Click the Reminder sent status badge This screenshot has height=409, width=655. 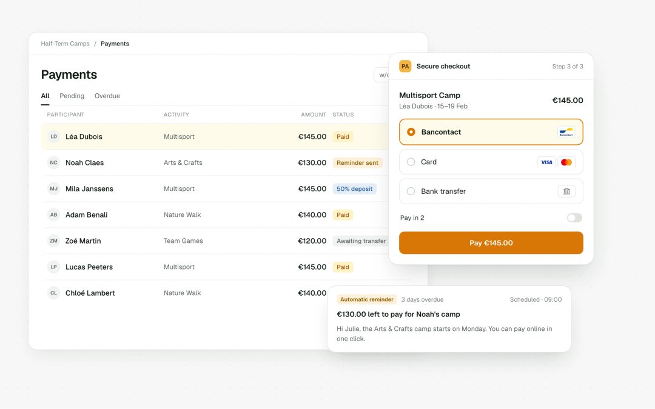pyautogui.click(x=358, y=163)
